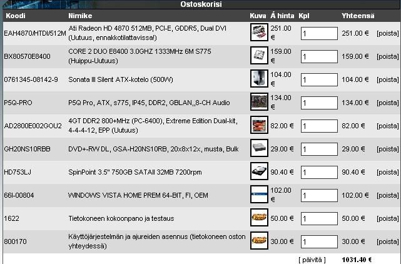The width and height of the screenshot is (401, 264).
Task: Remove Core 2 Duo E8400 with poista link
Action: (x=387, y=56)
